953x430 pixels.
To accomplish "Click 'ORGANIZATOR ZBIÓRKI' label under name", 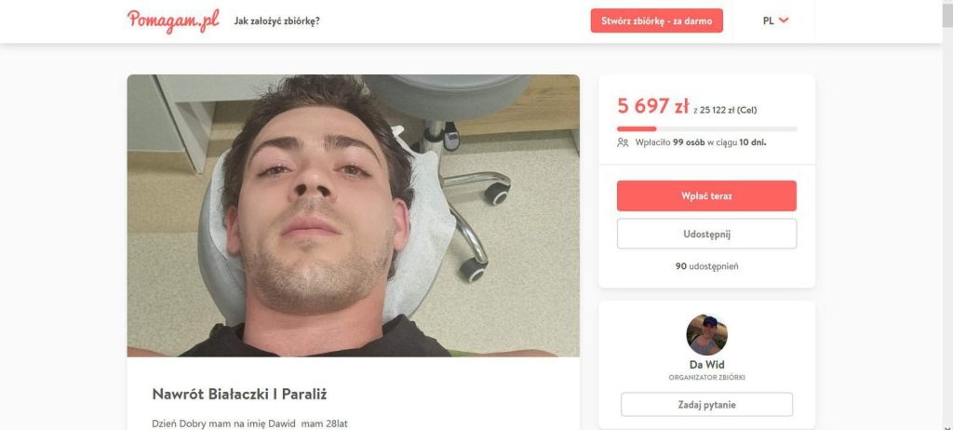I will click(x=706, y=378).
